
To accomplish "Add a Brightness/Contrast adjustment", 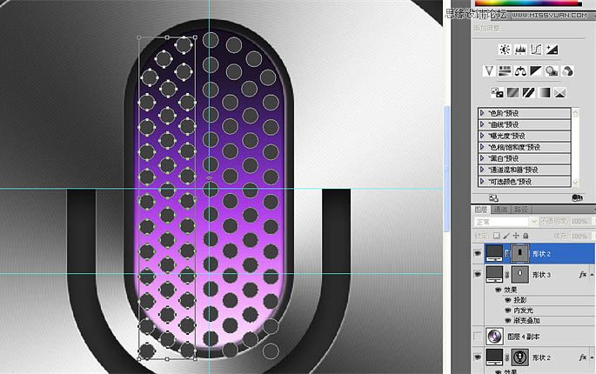I will [505, 50].
